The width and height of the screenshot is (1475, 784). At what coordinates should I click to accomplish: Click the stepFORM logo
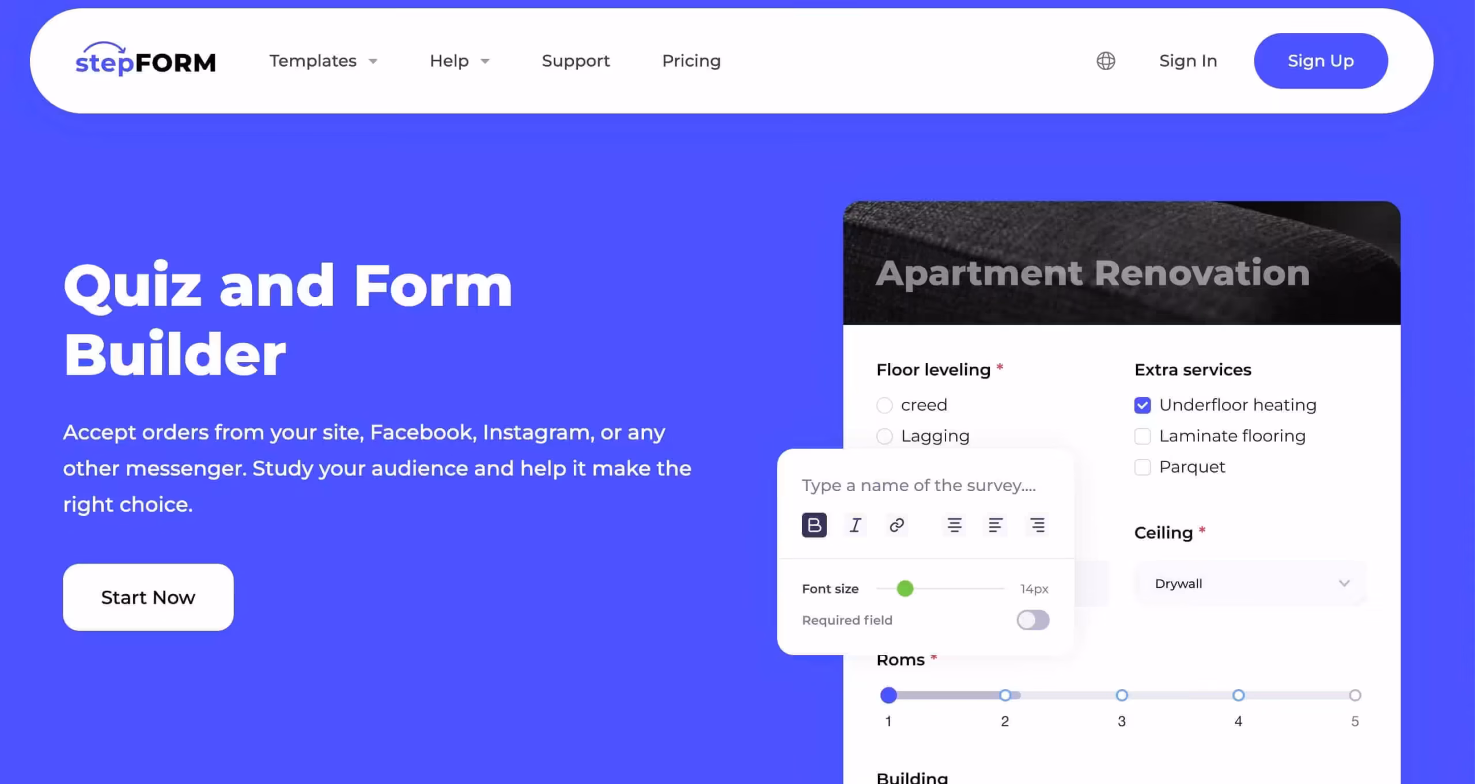(x=145, y=61)
